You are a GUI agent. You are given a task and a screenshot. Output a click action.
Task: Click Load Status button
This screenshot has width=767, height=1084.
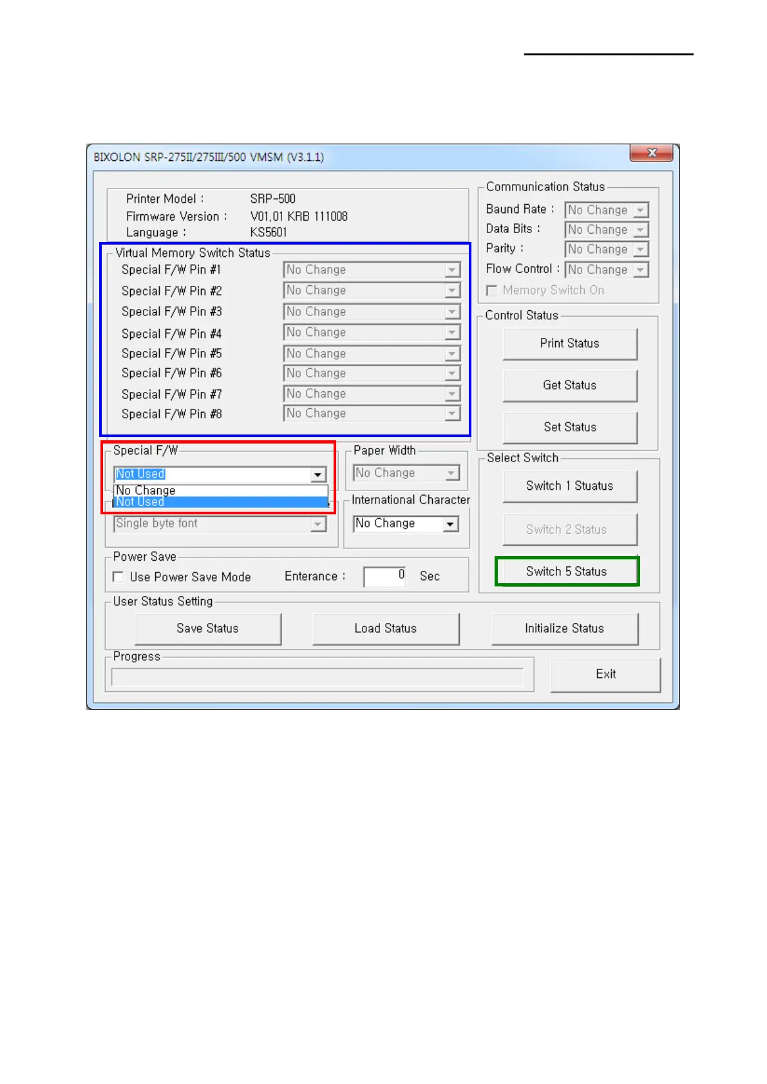point(386,628)
